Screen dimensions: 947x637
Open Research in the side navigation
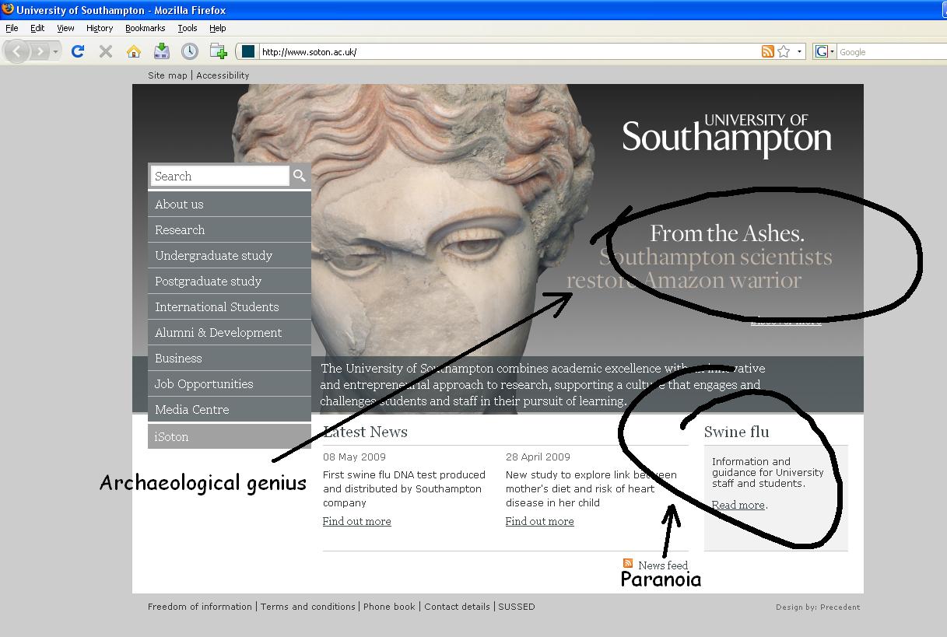230,229
